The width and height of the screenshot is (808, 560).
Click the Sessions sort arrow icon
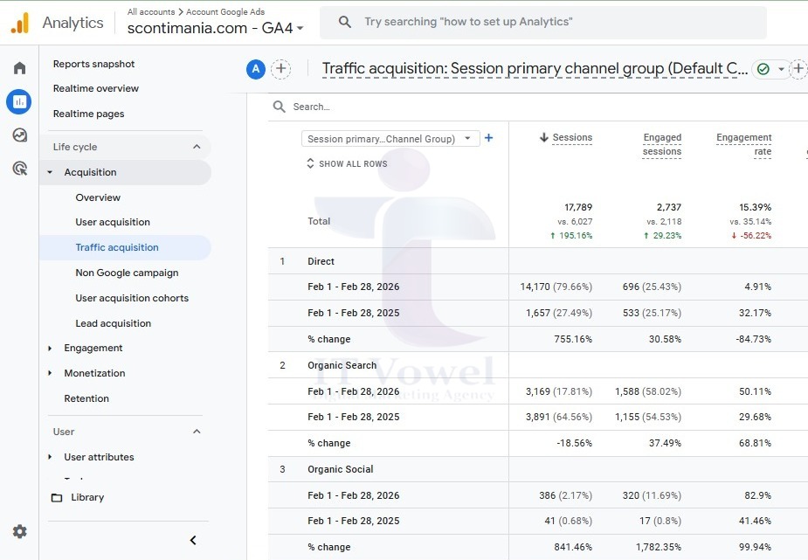[x=543, y=137]
